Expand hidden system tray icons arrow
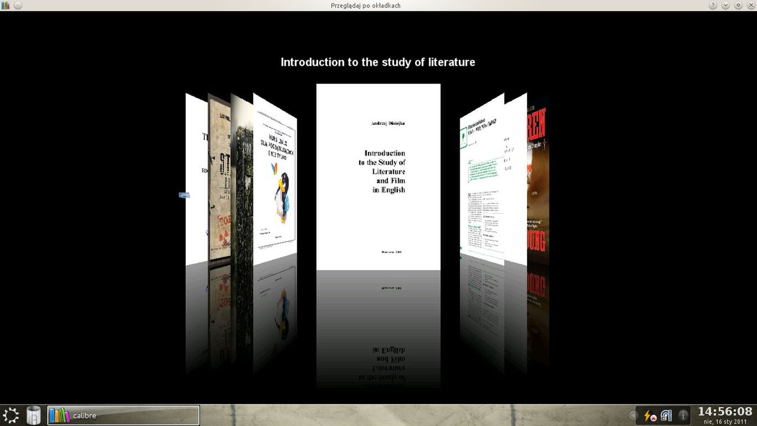 pyautogui.click(x=633, y=415)
